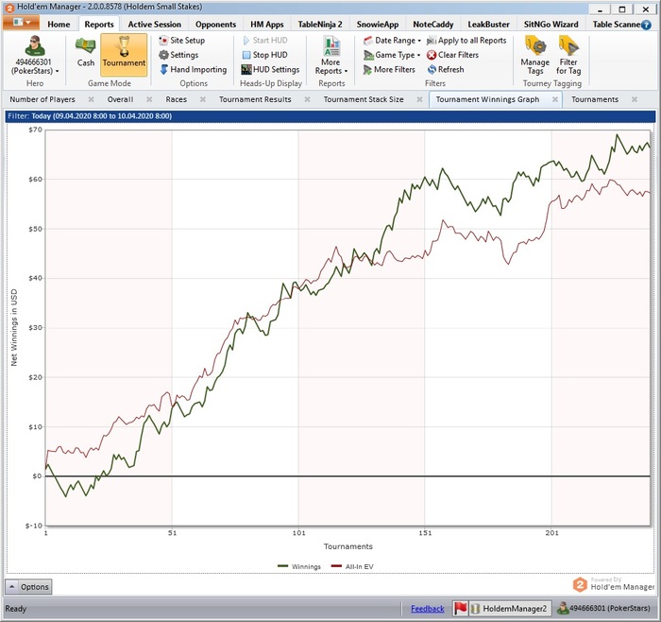Close the Tournaments report tab
The height and width of the screenshot is (622, 661).
(x=635, y=99)
